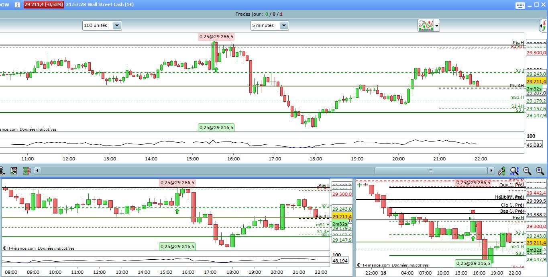The height and width of the screenshot is (277, 548).
Task: Click the zoom out magnifier icon
Action: 527,171
